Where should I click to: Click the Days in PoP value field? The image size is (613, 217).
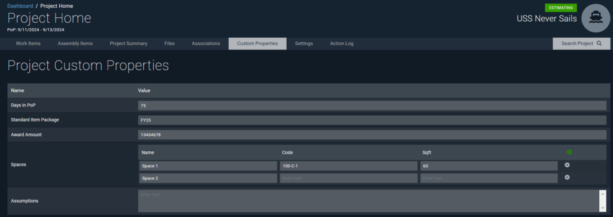coord(372,106)
